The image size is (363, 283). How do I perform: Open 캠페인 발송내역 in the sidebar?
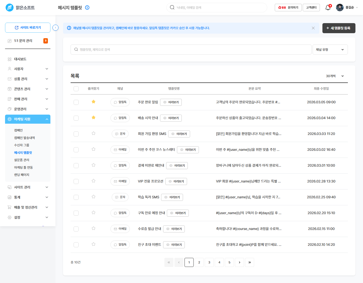(x=24, y=138)
